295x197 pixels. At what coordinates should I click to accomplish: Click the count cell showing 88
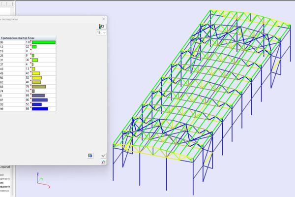[x=29, y=109]
